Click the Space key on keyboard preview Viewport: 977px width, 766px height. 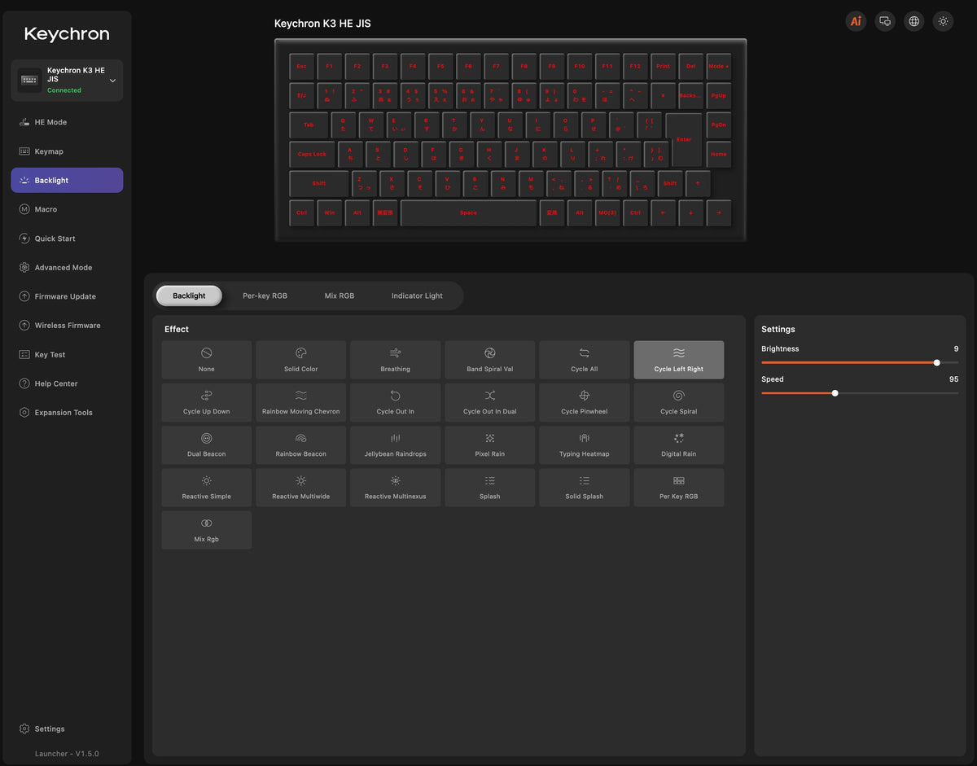[468, 213]
